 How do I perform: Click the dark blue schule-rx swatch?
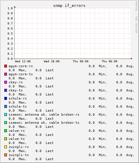[5, 98]
